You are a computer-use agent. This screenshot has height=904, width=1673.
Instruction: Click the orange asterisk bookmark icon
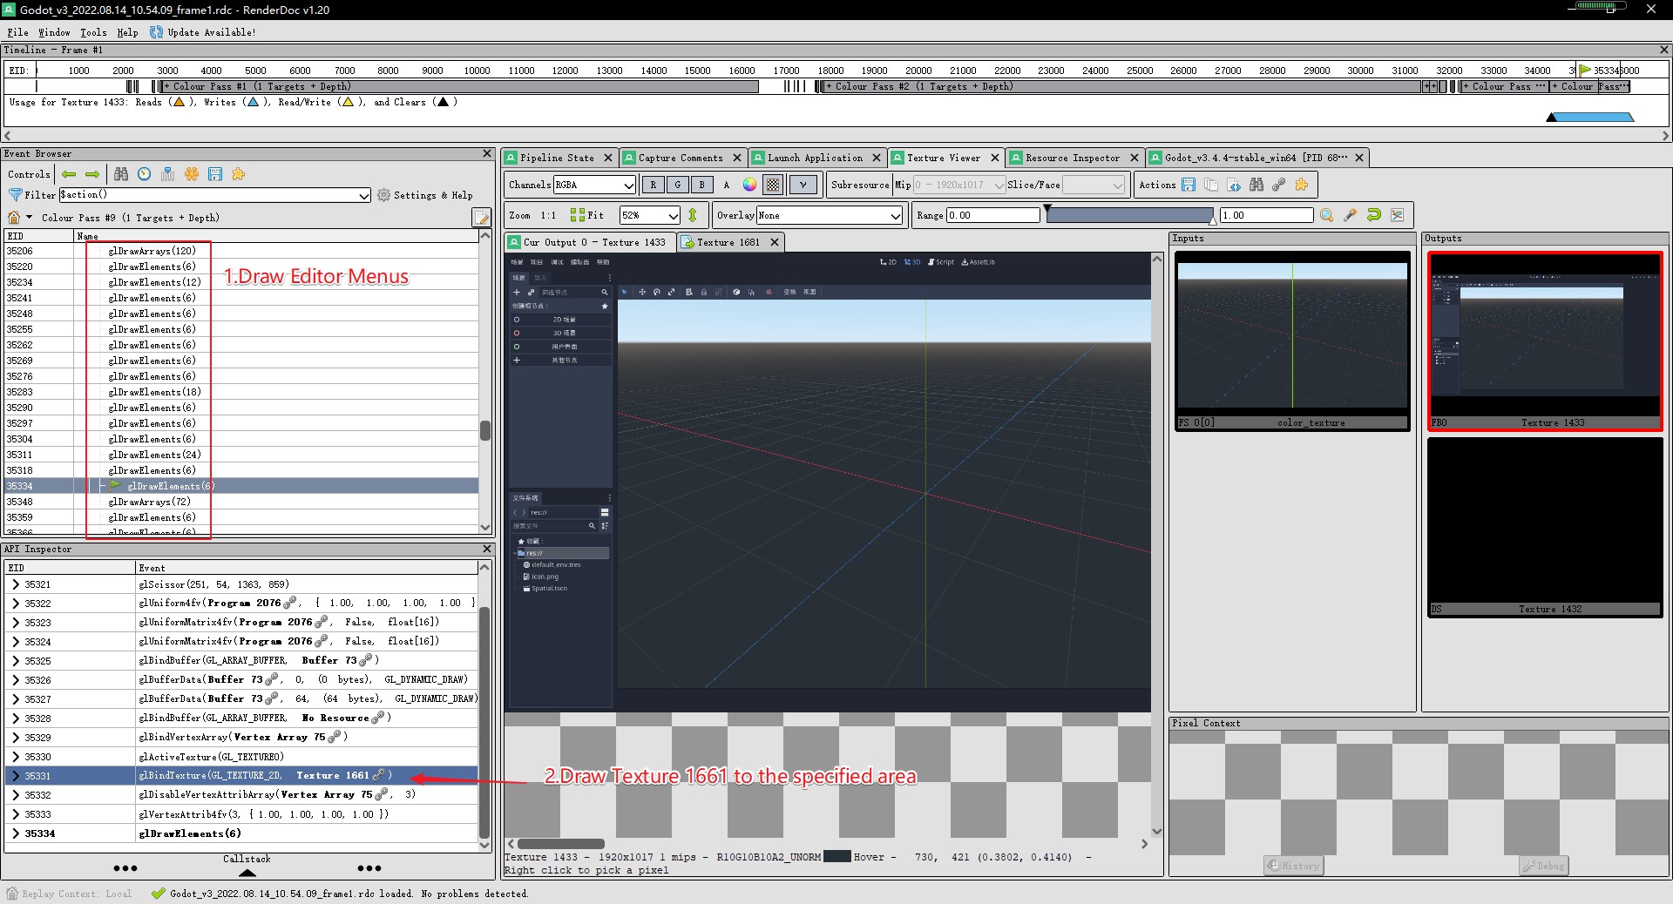(x=192, y=174)
